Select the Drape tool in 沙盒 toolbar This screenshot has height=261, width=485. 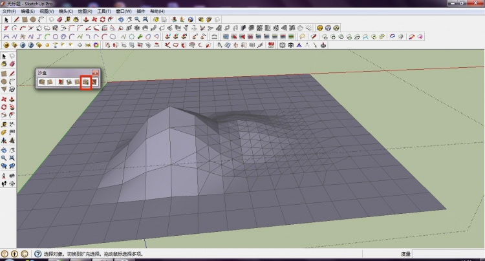(77, 82)
